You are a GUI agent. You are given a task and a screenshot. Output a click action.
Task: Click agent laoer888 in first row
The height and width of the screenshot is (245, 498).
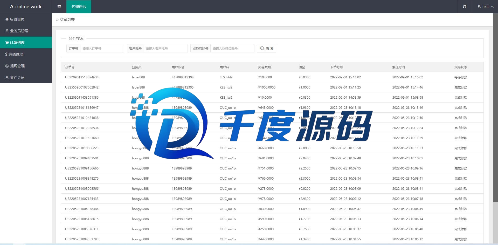[x=139, y=77]
